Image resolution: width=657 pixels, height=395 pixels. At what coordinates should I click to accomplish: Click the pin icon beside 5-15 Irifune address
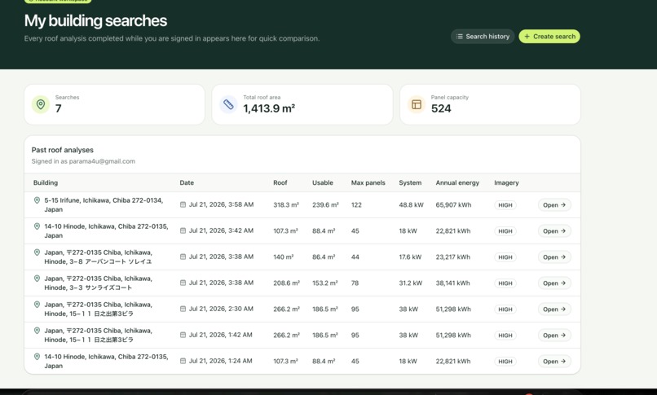pos(37,200)
